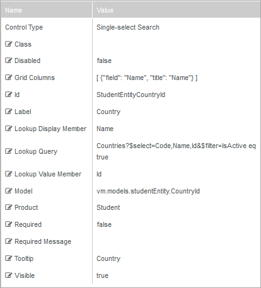Click the edit icon beside Id property

[8, 95]
